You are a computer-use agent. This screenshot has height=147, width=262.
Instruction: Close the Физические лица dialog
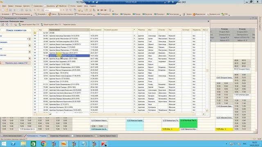(x=208, y=21)
